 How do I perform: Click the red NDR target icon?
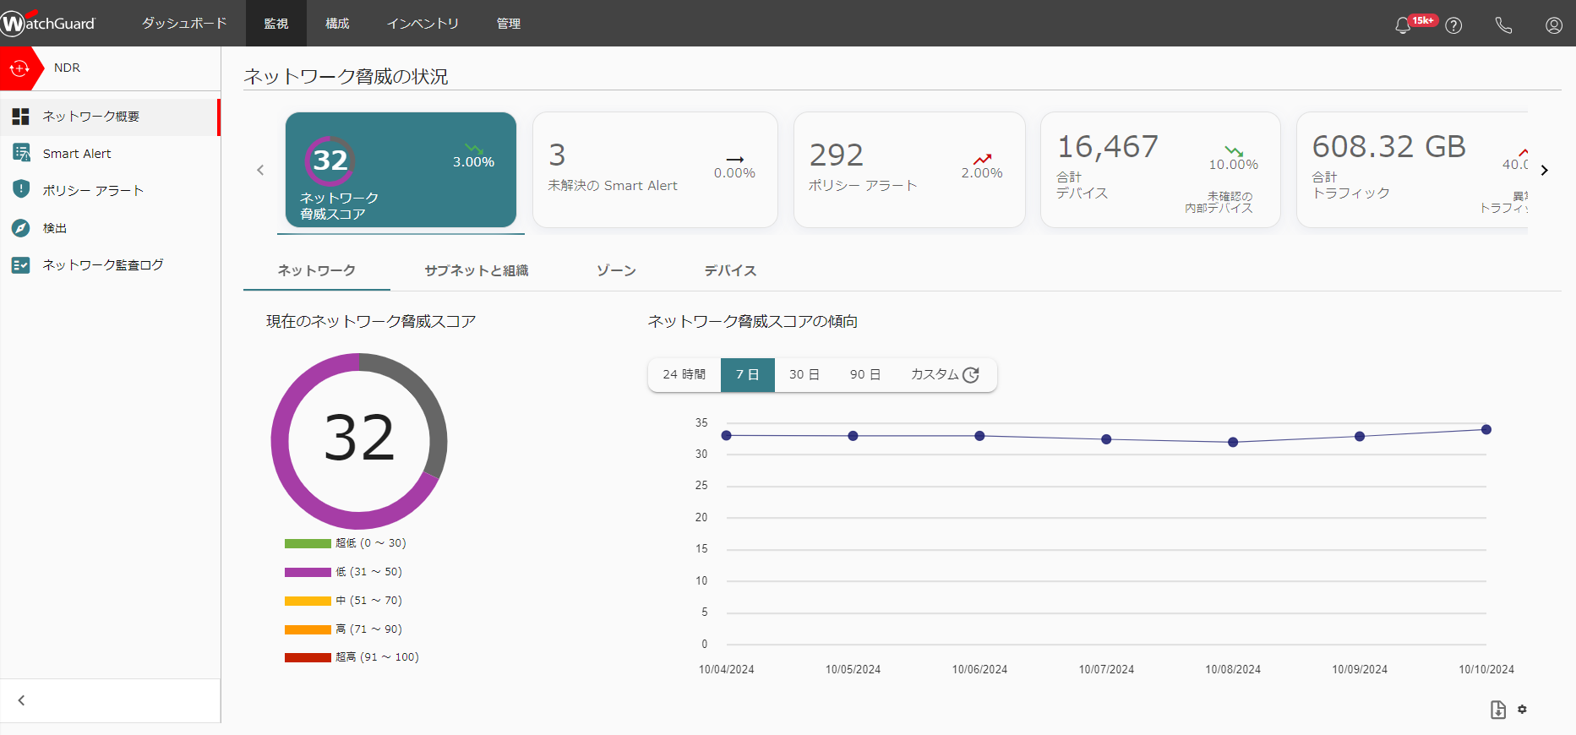19,68
